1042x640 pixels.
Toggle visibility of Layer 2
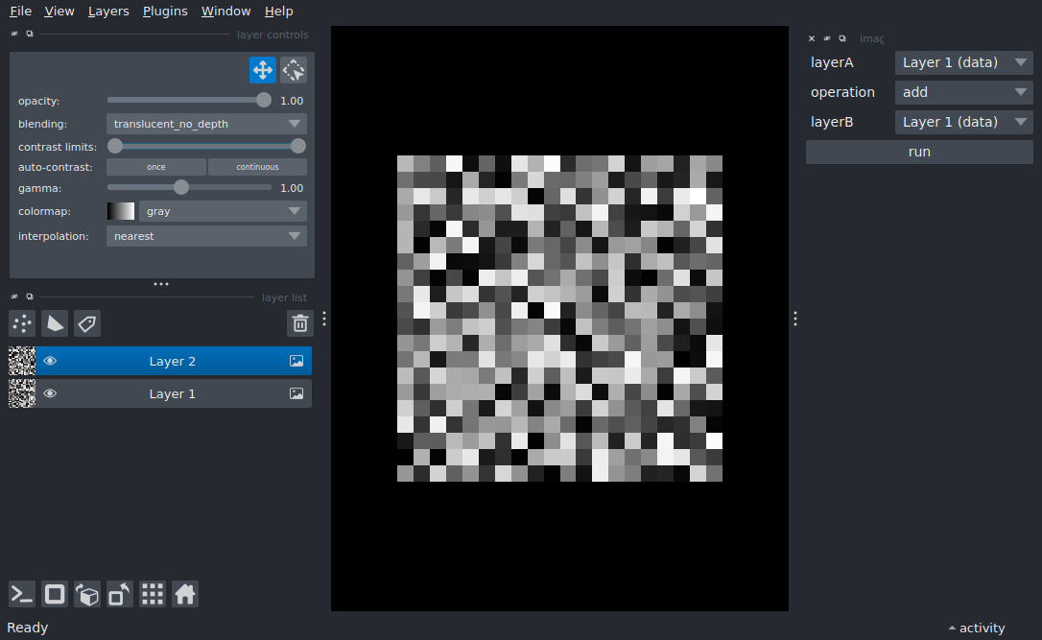coord(50,361)
